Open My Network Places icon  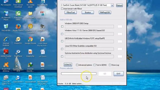click(x=6, y=16)
